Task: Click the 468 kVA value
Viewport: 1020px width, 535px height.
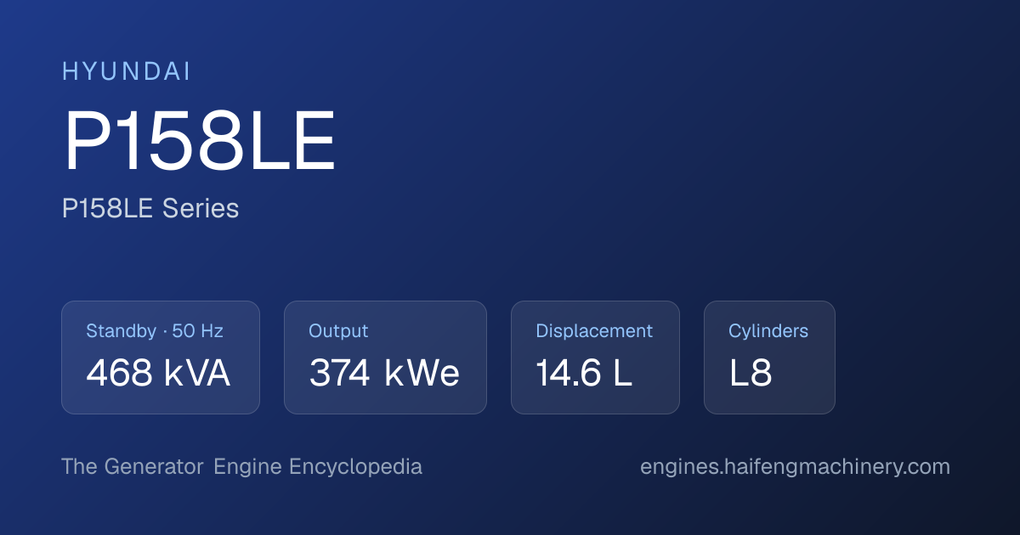Action: [x=158, y=374]
